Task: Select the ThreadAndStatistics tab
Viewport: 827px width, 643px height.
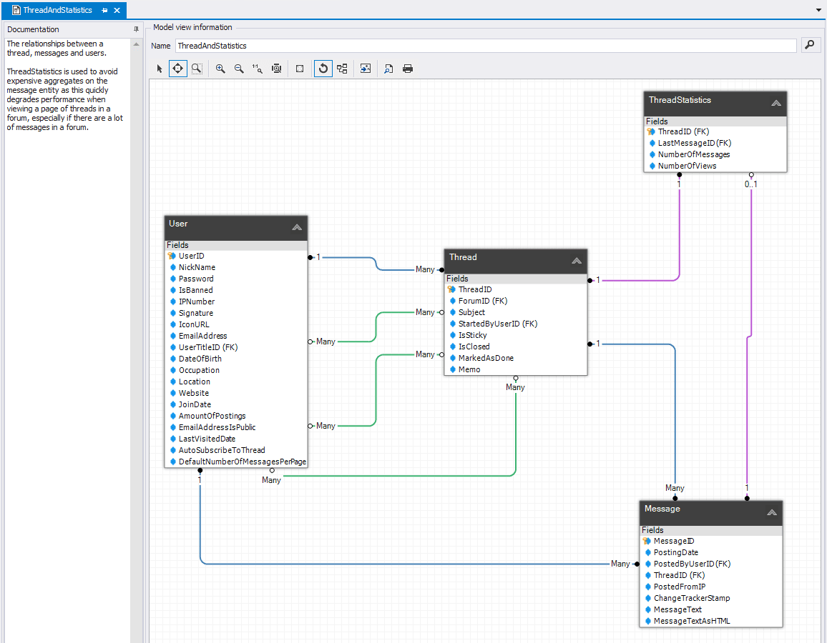Action: pyautogui.click(x=57, y=10)
